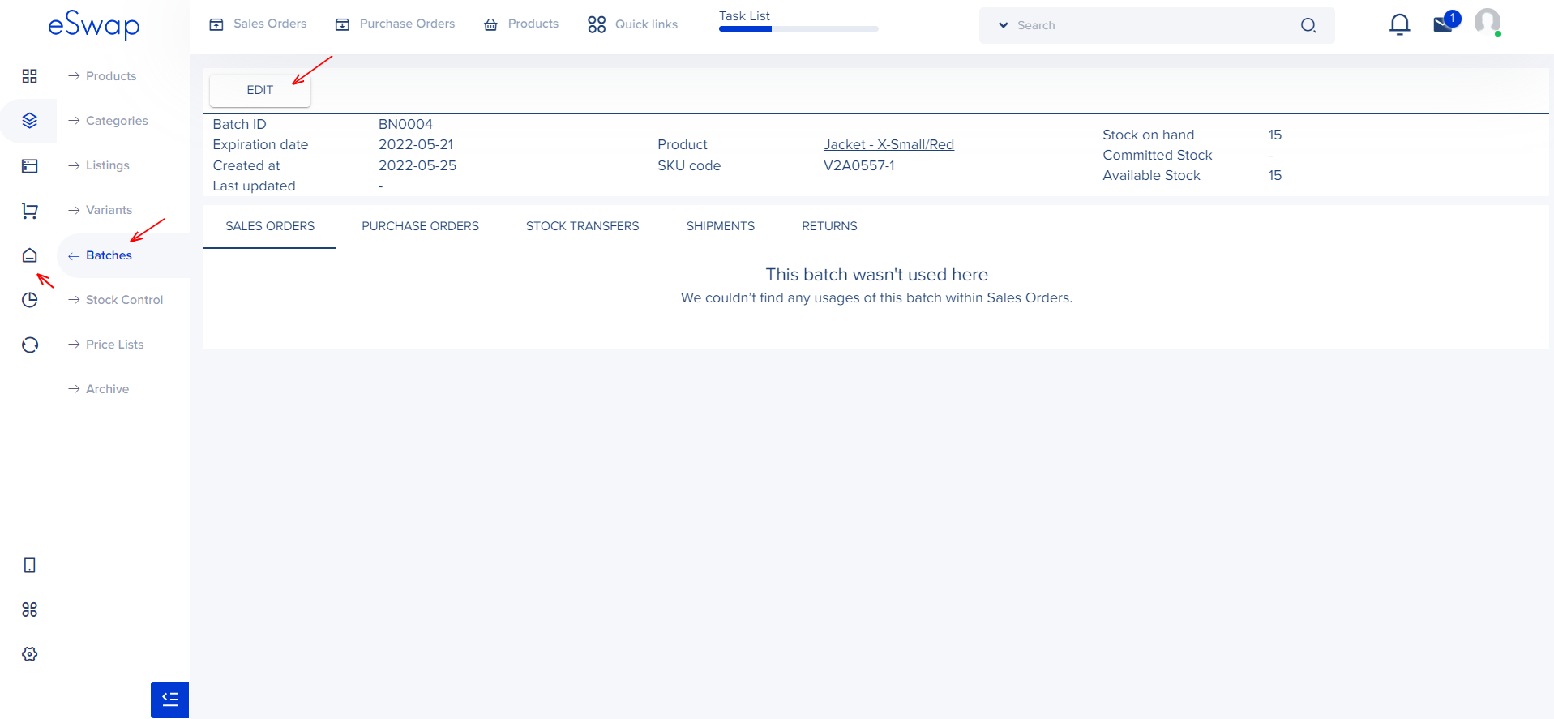This screenshot has width=1554, height=719.
Task: Click the sync arrows icon in sidebar
Action: point(30,345)
